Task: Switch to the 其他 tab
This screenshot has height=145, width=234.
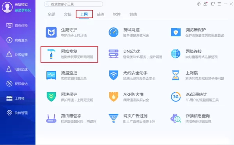Action: pos(133,14)
